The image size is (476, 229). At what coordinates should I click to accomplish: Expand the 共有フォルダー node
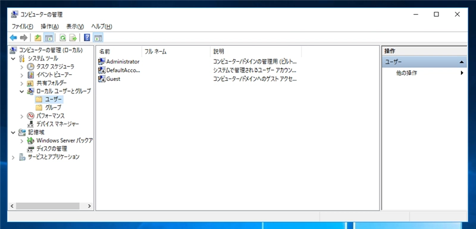click(x=21, y=83)
